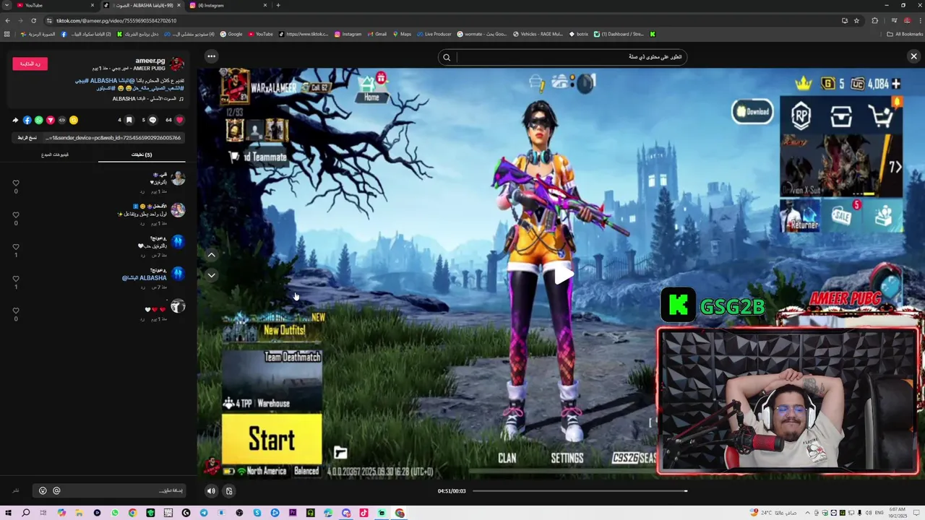Like the 'ALBASHA' mention comment
This screenshot has height=520, width=925.
(x=16, y=279)
